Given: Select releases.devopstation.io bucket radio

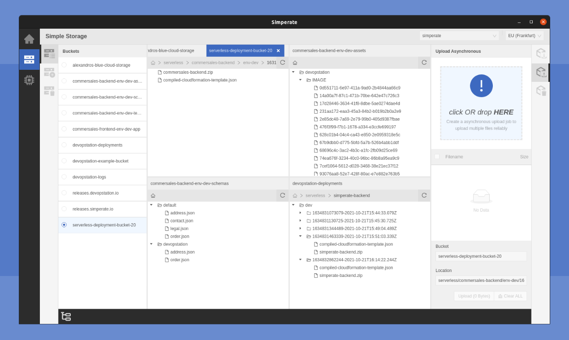Looking at the screenshot, I should pos(64,193).
